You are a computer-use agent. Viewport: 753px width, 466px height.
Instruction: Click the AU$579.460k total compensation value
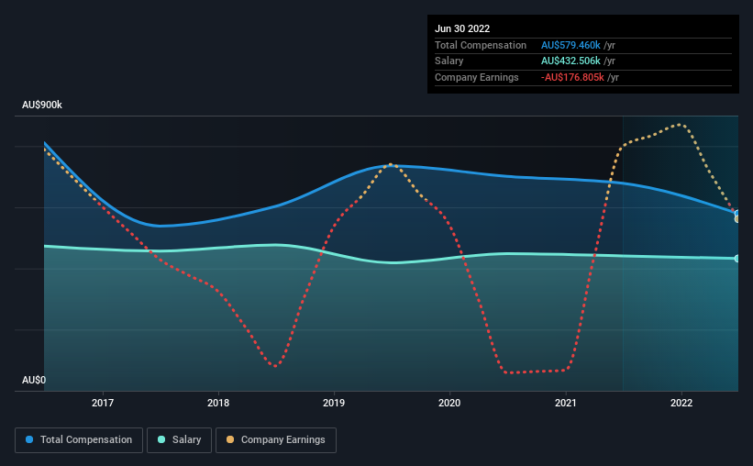570,45
